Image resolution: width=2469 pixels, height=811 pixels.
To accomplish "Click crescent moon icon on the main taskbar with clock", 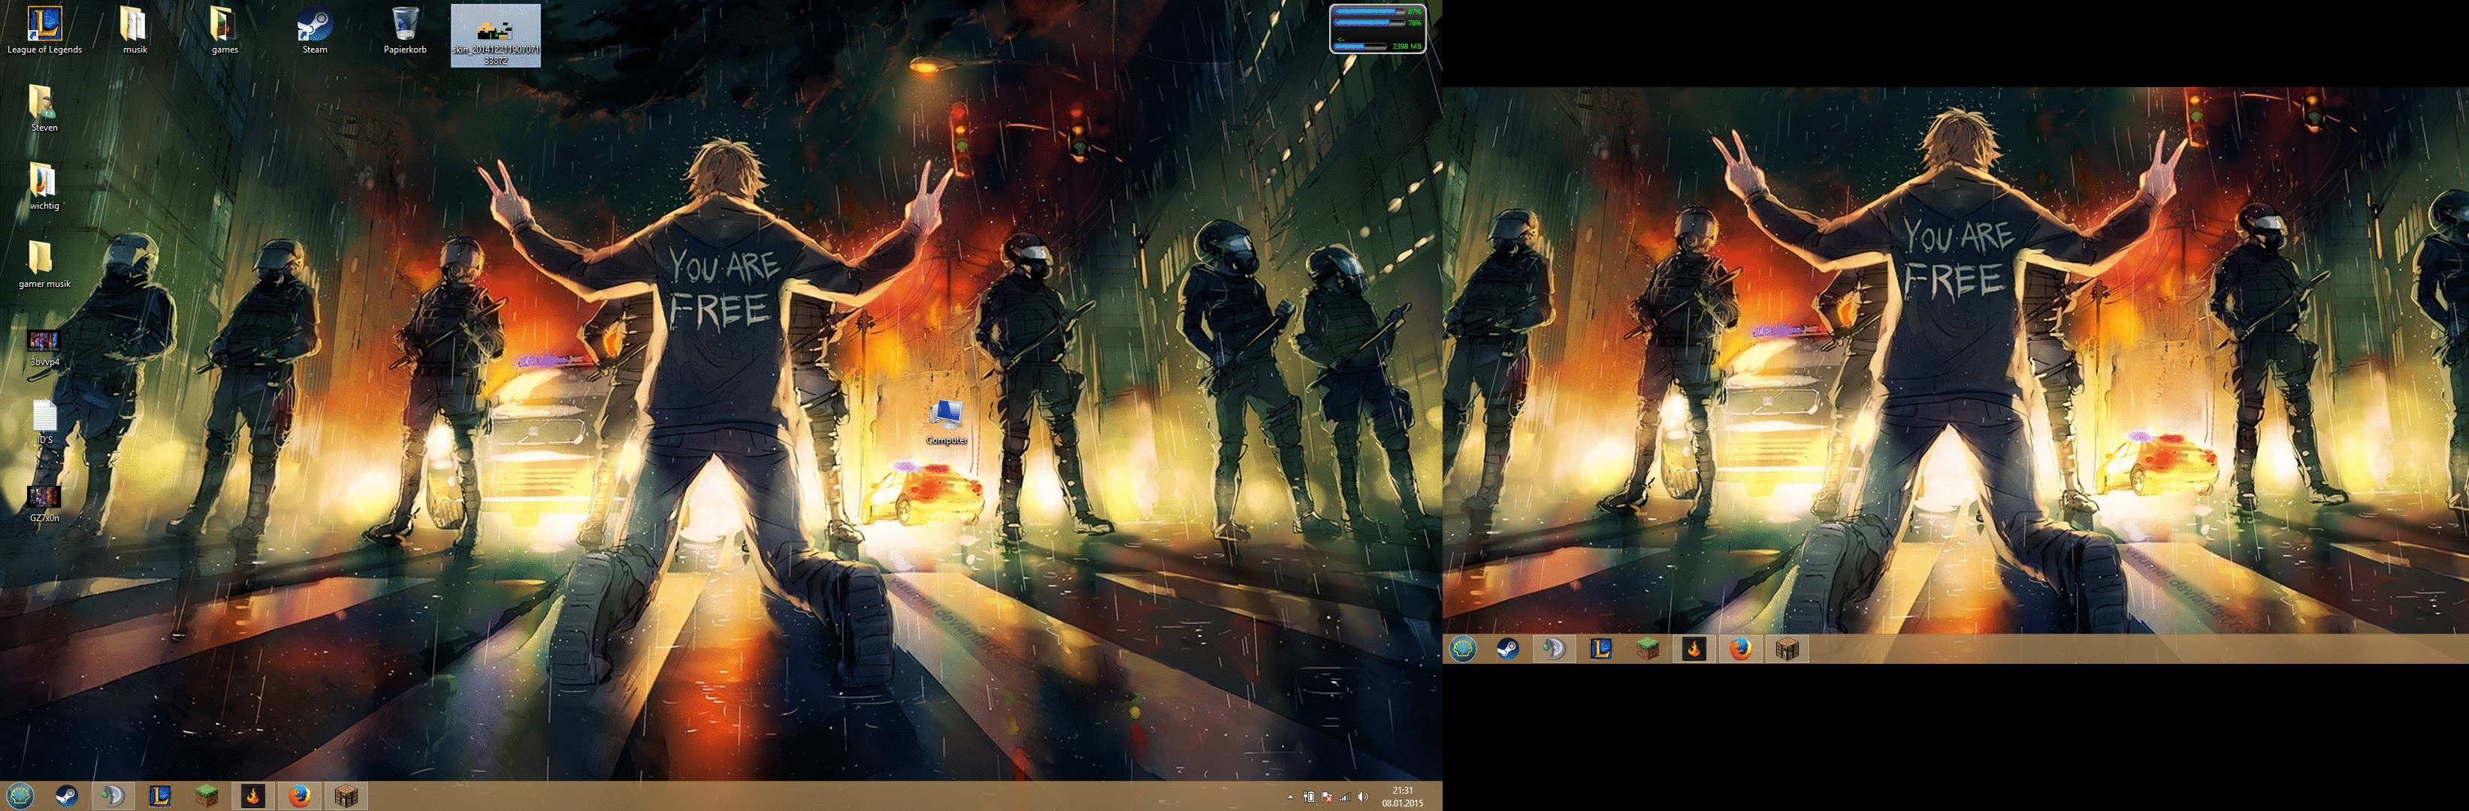I will [113, 797].
